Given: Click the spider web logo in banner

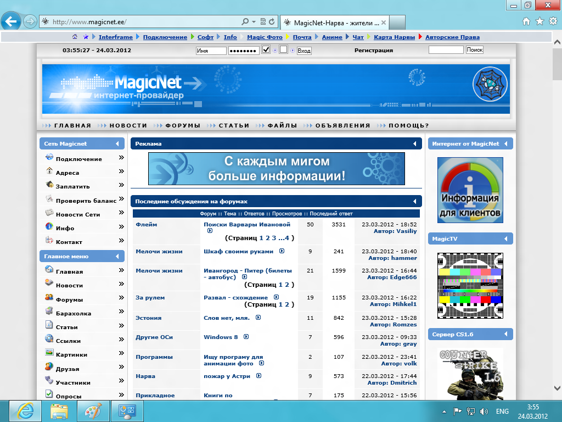Looking at the screenshot, I should coord(490,85).
